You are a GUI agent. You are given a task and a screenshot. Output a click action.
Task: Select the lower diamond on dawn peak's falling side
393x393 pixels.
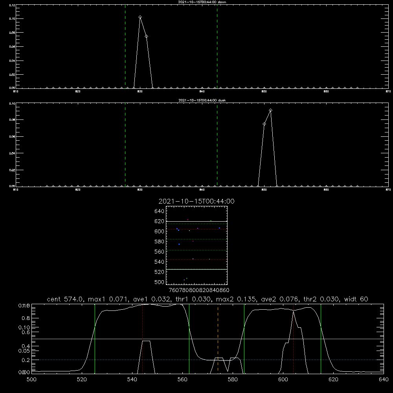pos(146,36)
